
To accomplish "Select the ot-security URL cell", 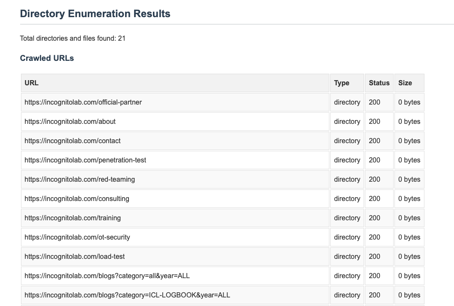I will pos(175,237).
